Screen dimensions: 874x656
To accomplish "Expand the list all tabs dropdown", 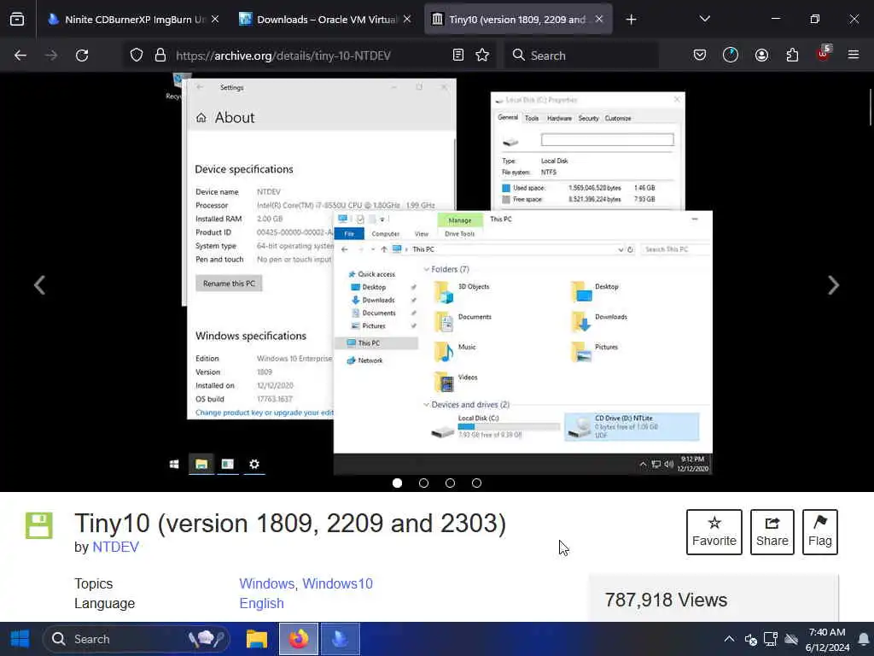I will (704, 20).
